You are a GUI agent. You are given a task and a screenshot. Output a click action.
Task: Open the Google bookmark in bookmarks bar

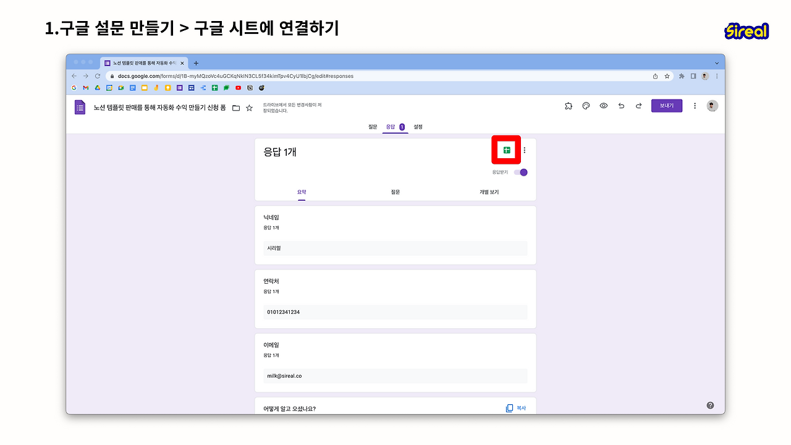coord(74,88)
